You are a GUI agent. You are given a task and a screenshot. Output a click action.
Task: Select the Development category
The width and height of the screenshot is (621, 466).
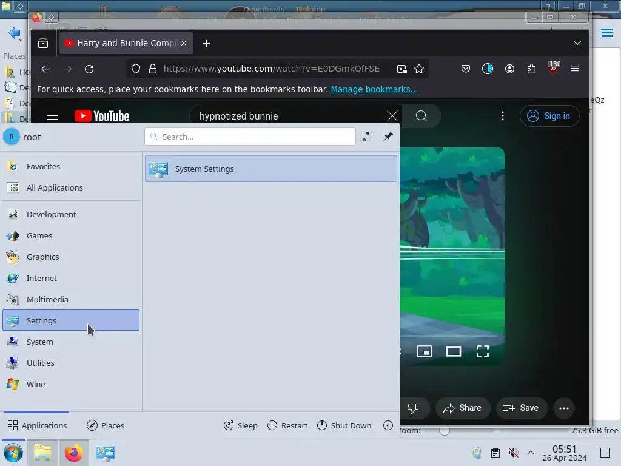click(72, 214)
